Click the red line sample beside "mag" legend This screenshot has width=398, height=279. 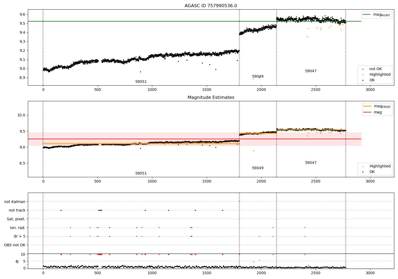point(367,112)
